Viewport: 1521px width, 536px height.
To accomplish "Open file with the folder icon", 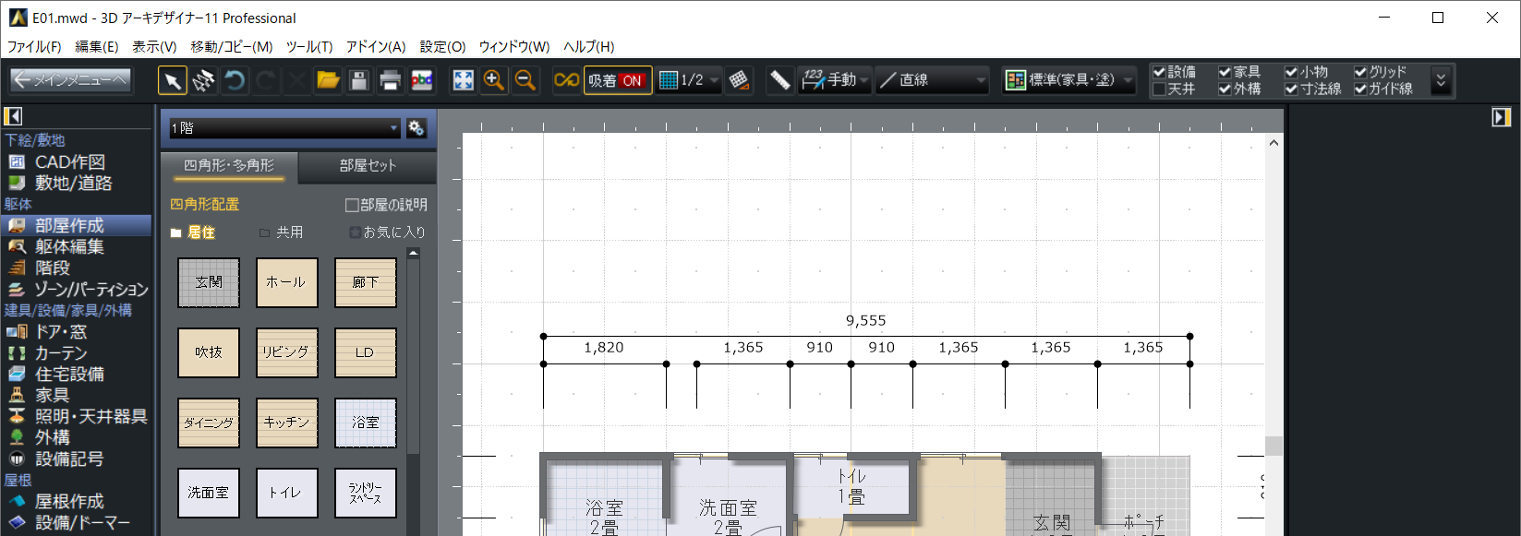I will (x=328, y=81).
